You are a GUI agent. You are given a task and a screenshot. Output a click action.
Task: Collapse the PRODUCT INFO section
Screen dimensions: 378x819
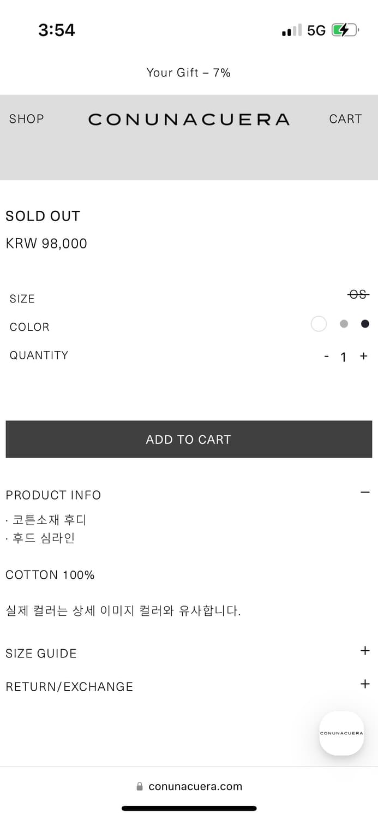[365, 492]
